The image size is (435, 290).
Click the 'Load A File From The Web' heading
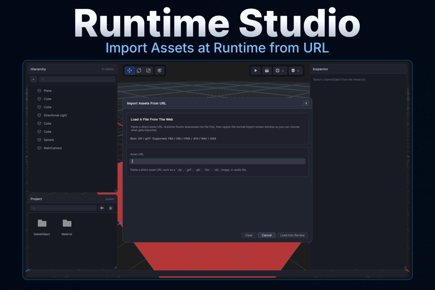pyautogui.click(x=152, y=119)
